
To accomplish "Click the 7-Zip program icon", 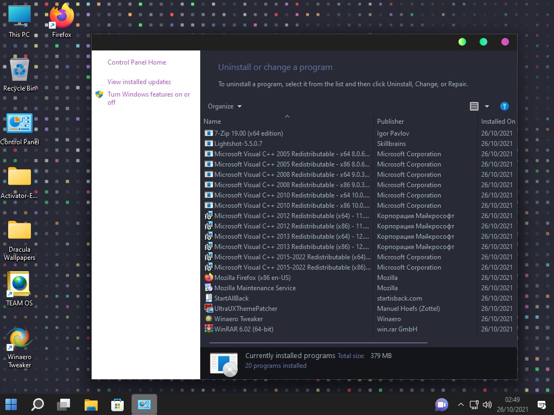I will pyautogui.click(x=209, y=133).
